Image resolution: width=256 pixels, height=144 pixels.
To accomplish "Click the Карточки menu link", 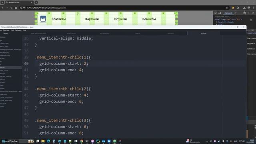I will (x=92, y=19).
